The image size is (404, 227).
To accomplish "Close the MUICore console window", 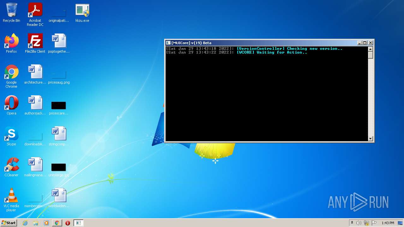I will 371,43.
